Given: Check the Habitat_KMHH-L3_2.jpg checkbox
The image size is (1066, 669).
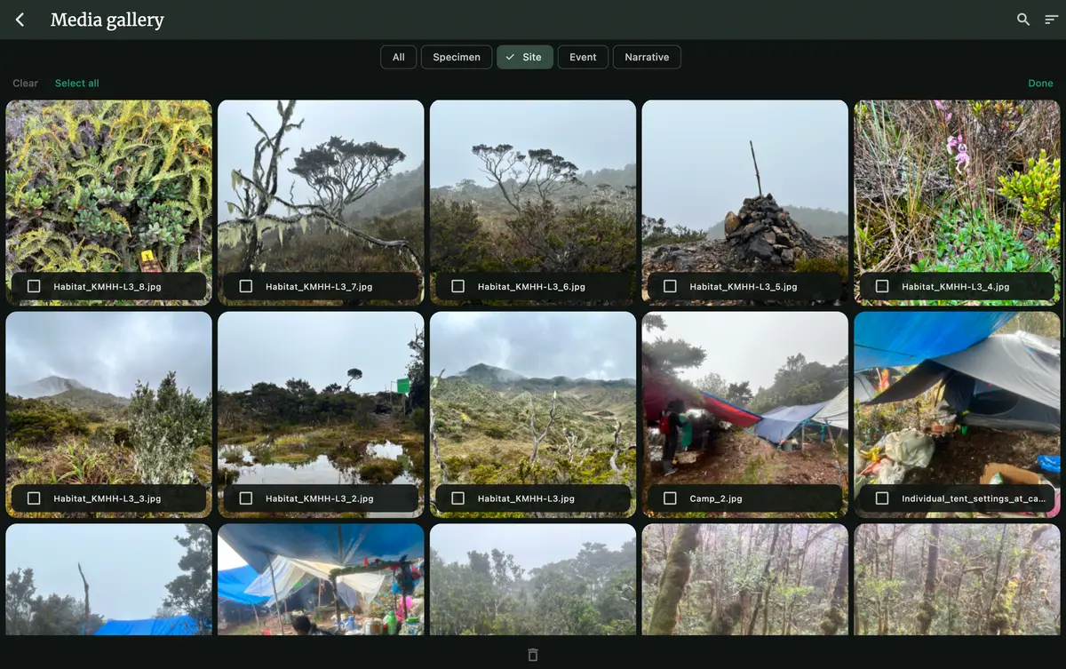Looking at the screenshot, I should (x=246, y=498).
